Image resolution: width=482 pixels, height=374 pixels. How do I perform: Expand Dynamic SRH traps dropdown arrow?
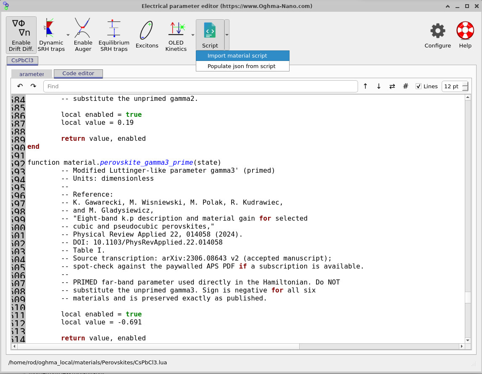click(x=68, y=35)
